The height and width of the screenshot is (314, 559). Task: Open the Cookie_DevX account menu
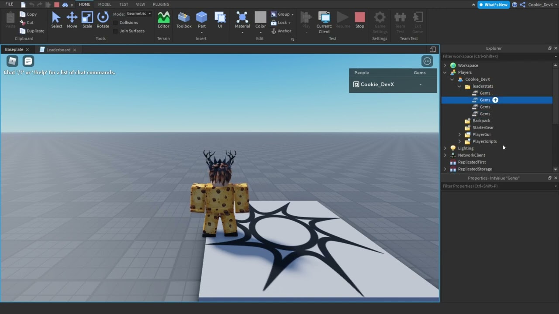click(x=543, y=5)
